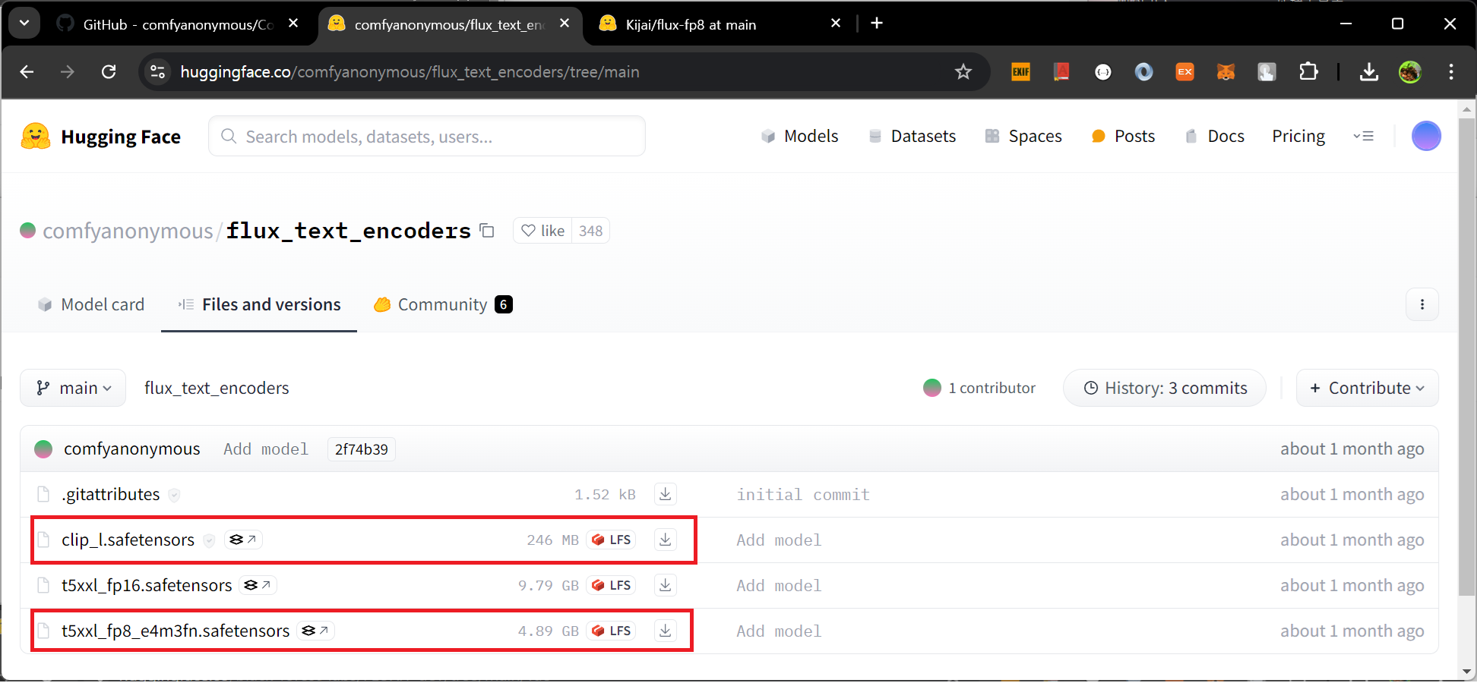Open the EXIF viewer extension
Image resolution: width=1477 pixels, height=683 pixels.
tap(1020, 72)
